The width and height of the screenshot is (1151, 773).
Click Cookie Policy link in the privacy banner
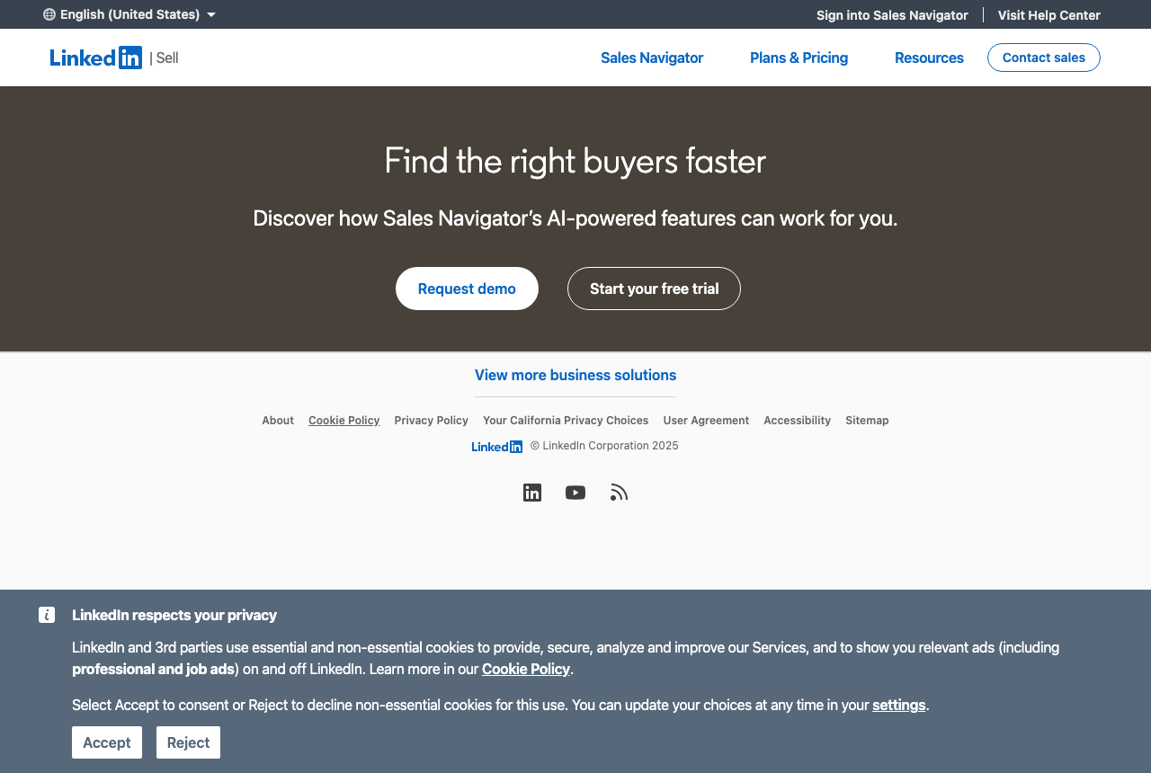pyautogui.click(x=526, y=669)
